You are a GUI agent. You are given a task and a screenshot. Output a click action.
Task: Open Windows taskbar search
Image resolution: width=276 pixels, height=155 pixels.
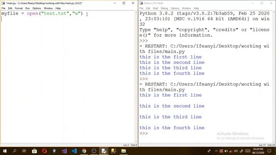point(15,151)
